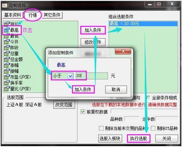Toggle the 前复权数据 checkbox
This screenshot has height=147, width=182.
(83, 112)
